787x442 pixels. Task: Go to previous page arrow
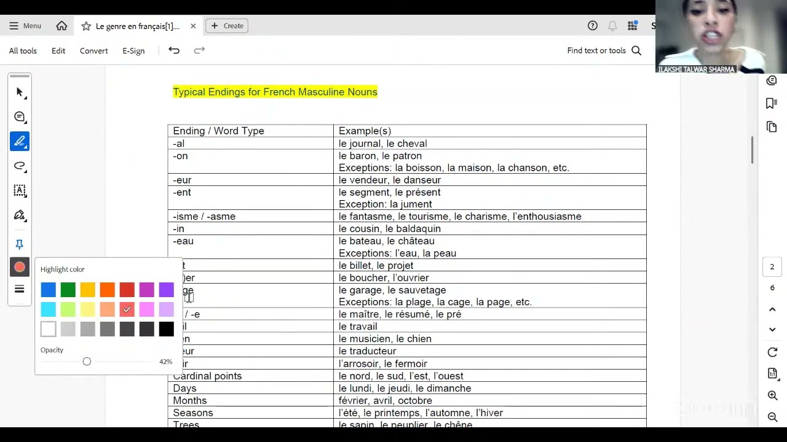[x=772, y=309]
